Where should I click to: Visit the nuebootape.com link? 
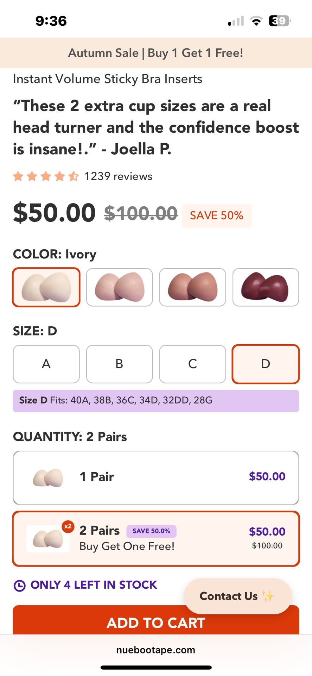[x=156, y=650]
